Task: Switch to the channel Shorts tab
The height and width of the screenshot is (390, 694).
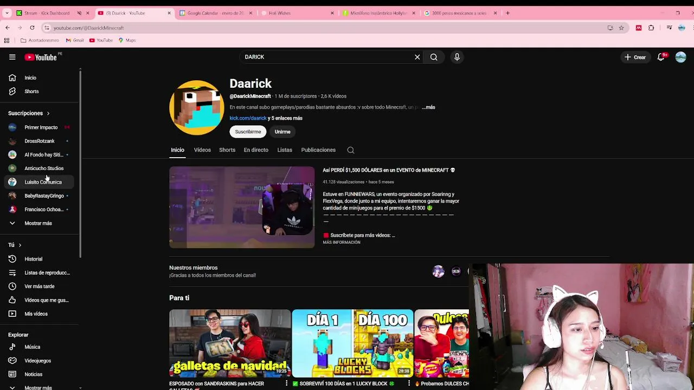Action: pyautogui.click(x=227, y=150)
